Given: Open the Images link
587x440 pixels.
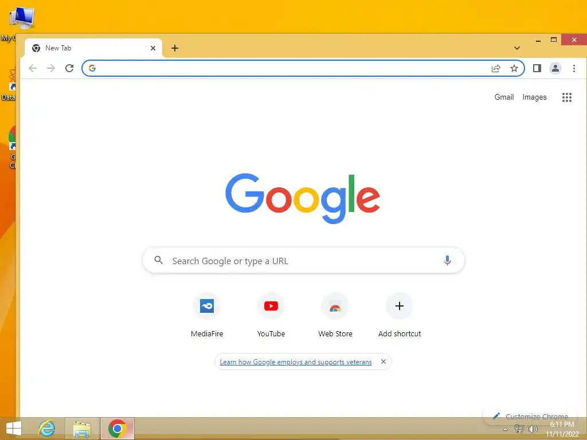Looking at the screenshot, I should tap(534, 97).
